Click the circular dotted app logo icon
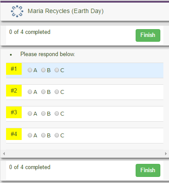Screen dimensions: 169x183 pyautogui.click(x=17, y=11)
